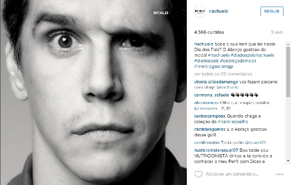Open the riachuelo username link in header
This screenshot has width=291, height=185.
pyautogui.click(x=218, y=11)
